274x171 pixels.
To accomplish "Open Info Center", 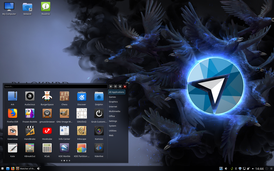I will [x=64, y=133].
